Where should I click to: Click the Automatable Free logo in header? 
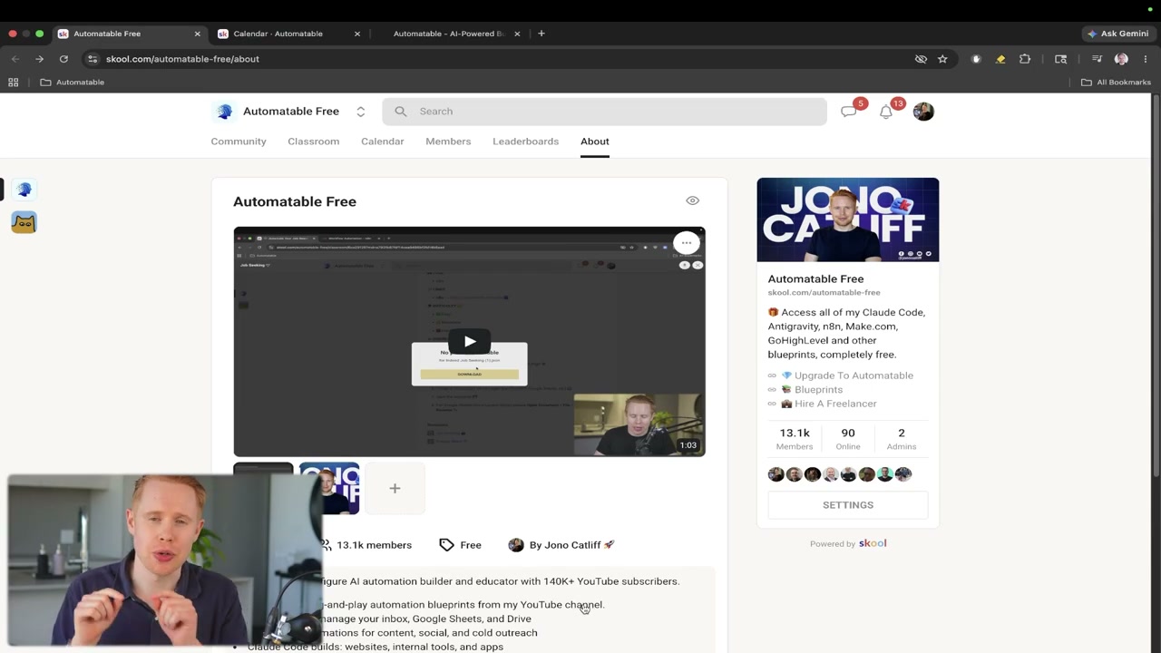[x=224, y=112]
